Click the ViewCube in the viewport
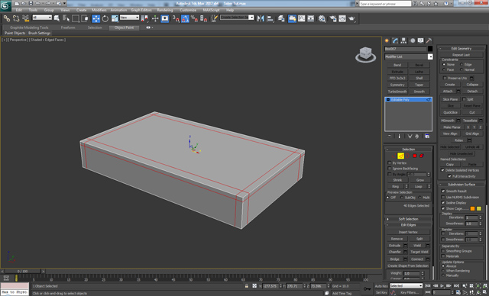The width and height of the screenshot is (489, 296). pyautogui.click(x=365, y=54)
